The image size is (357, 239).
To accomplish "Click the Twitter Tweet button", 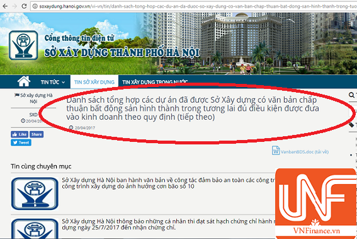I will pyautogui.click(x=21, y=143).
